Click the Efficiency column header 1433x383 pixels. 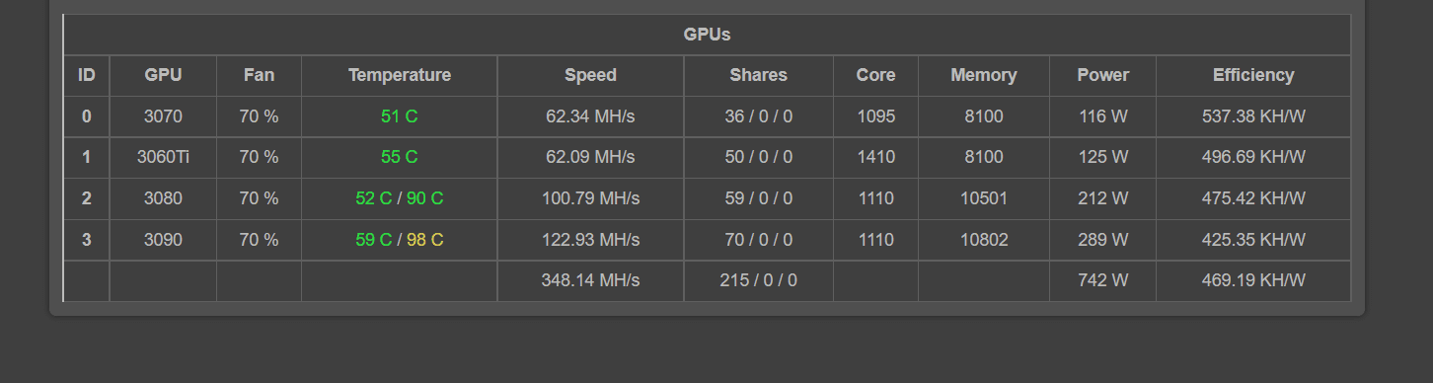pos(1253,75)
